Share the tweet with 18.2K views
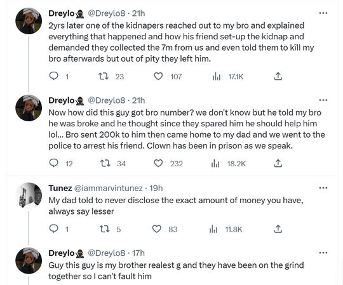The width and height of the screenshot is (343, 285). (x=278, y=163)
